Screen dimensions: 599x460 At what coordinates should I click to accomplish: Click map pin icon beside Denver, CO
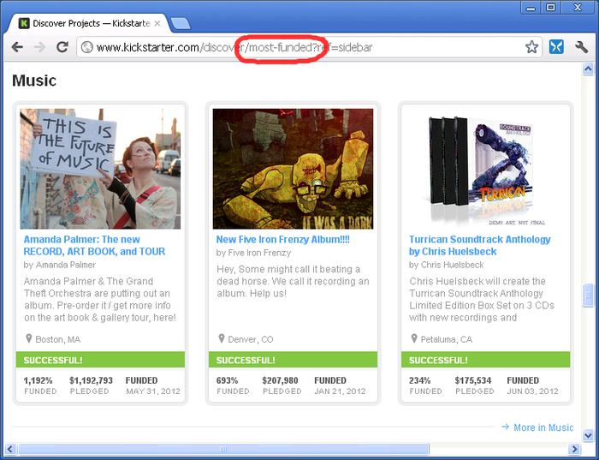(221, 338)
